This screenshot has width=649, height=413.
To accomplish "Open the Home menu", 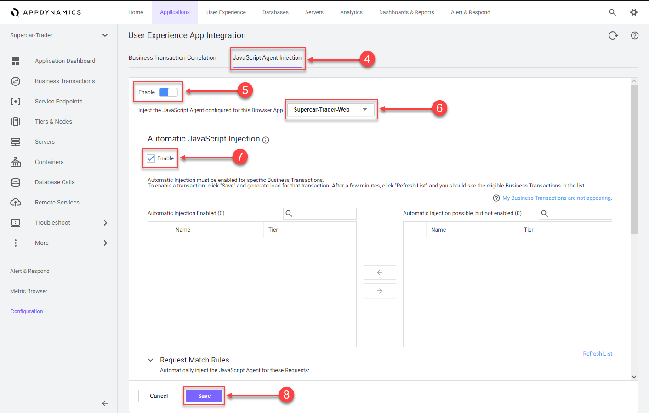I will [x=136, y=12].
